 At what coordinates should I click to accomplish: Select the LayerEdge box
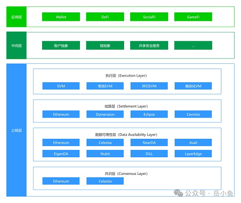tap(193, 154)
